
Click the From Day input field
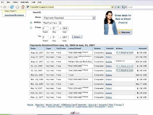click(x=55, y=29)
